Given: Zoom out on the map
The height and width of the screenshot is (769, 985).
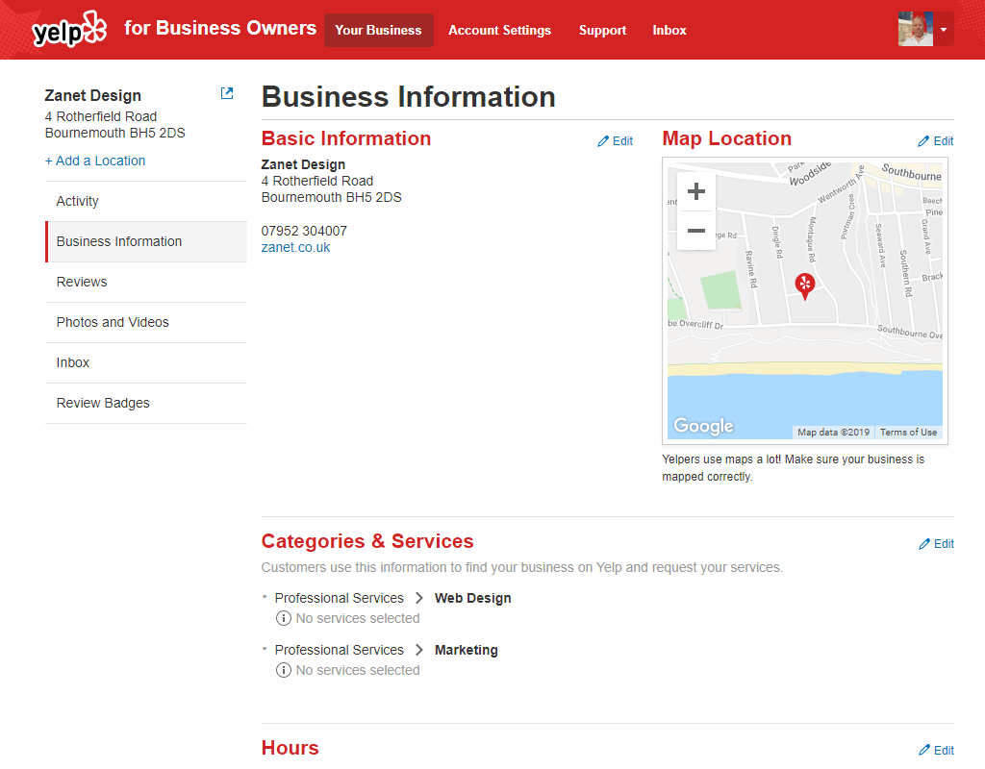Looking at the screenshot, I should [696, 231].
